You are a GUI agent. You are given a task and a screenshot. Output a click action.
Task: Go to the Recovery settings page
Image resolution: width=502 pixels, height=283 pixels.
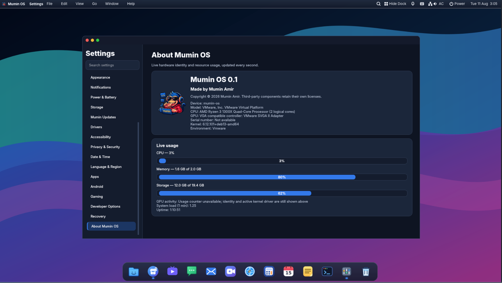tap(111, 216)
